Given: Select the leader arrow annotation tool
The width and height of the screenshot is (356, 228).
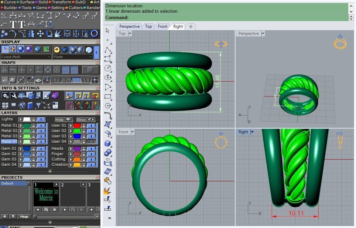Looking at the screenshot, I should [4, 24].
